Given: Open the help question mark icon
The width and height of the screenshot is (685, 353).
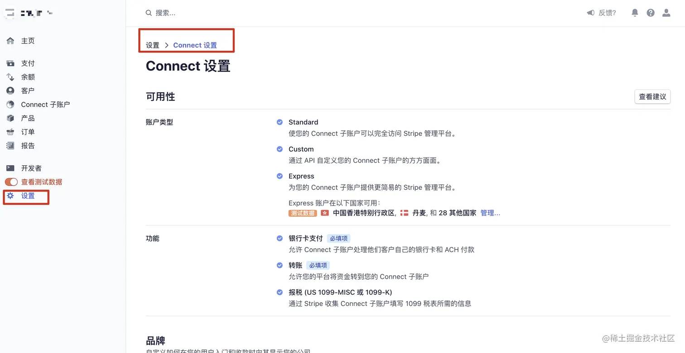Looking at the screenshot, I should pyautogui.click(x=651, y=13).
